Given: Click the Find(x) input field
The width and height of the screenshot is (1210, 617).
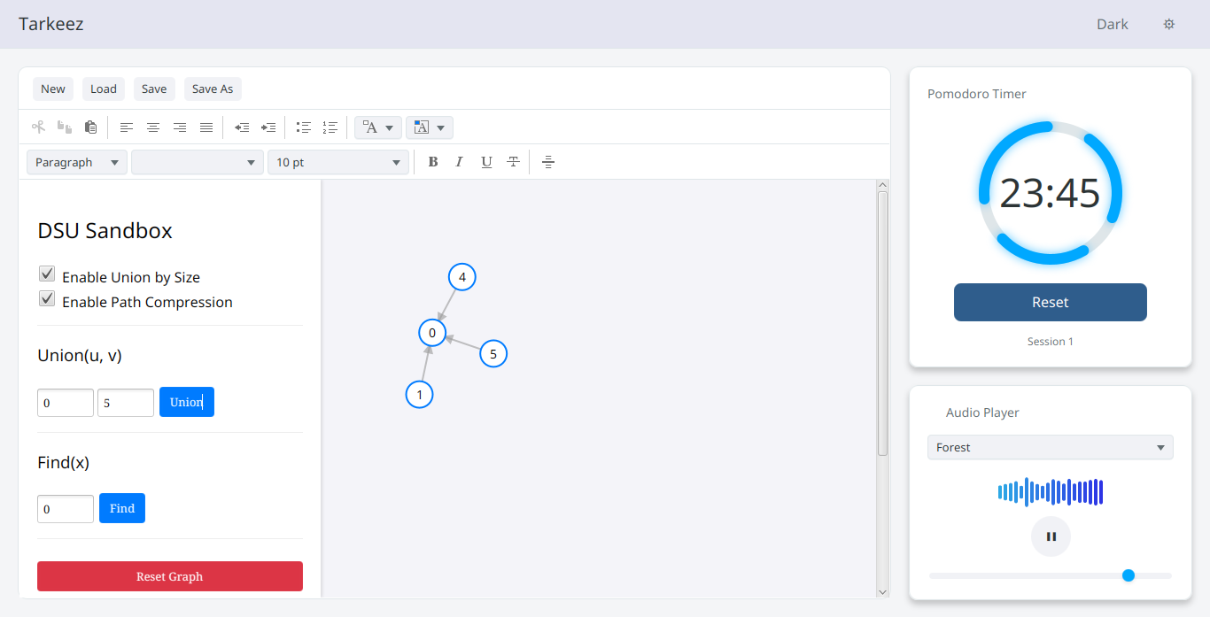Looking at the screenshot, I should click(66, 509).
